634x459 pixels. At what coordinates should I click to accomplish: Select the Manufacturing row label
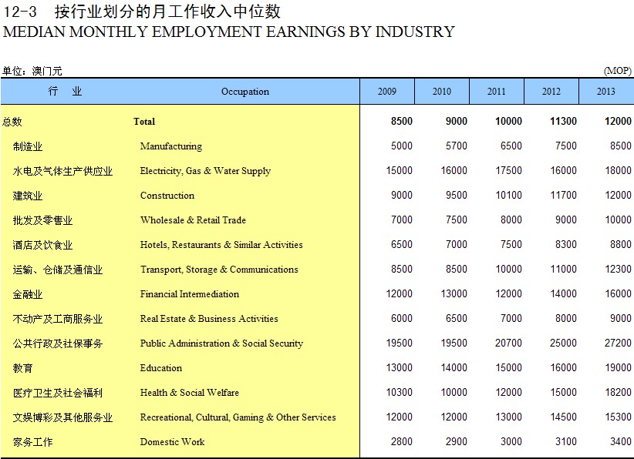[x=170, y=146]
